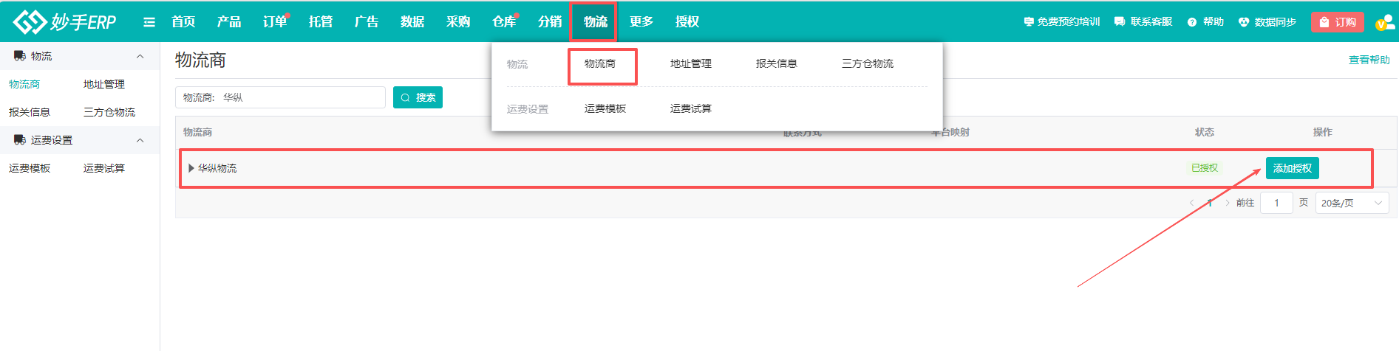Click the 华纵物流 row name

tap(217, 168)
